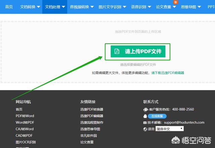Click the 联系方式 footer heading
Image resolution: width=215 pixels, height=148 pixels.
tap(151, 102)
